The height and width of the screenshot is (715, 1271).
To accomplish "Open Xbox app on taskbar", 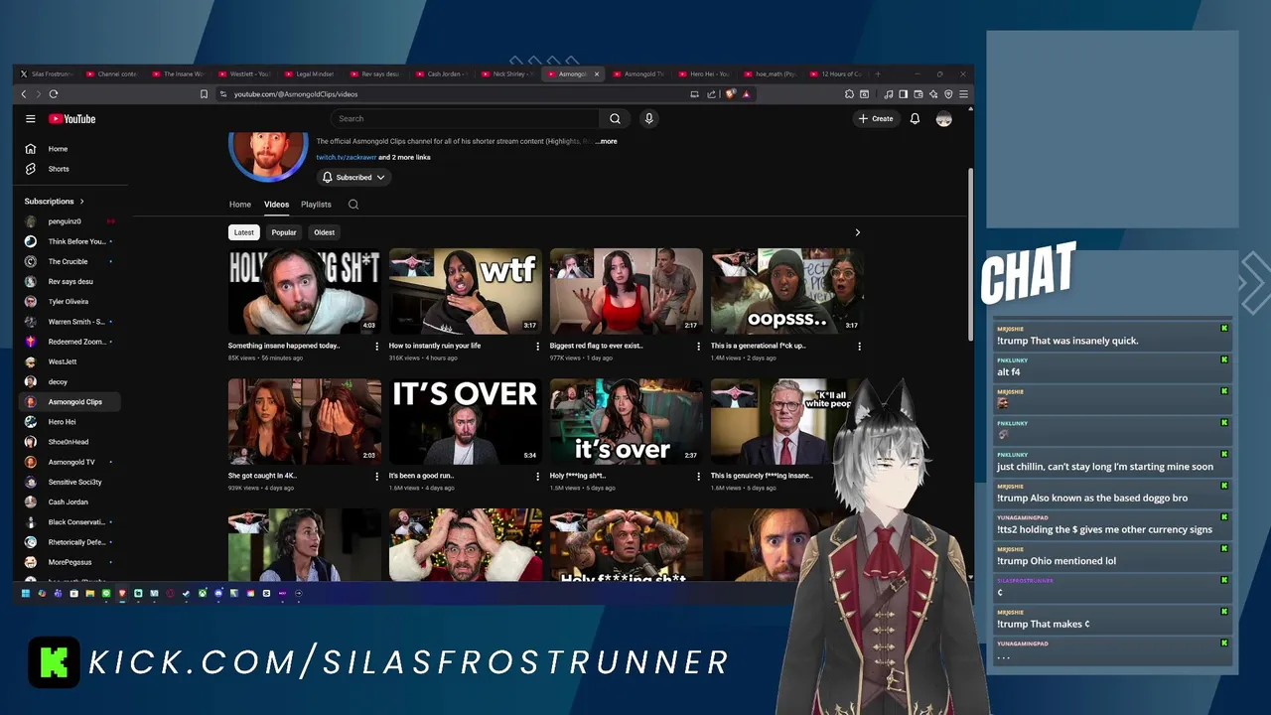I will click(x=203, y=594).
